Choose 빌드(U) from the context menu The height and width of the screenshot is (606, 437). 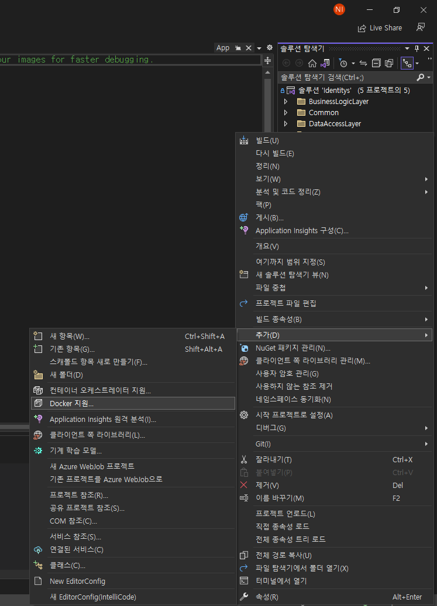click(335, 141)
